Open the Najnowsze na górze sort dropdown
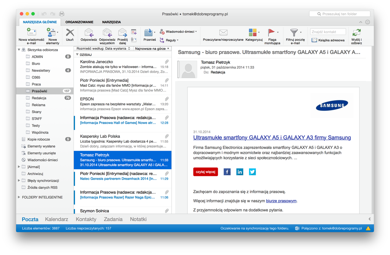The width and height of the screenshot is (390, 255). tap(152, 48)
